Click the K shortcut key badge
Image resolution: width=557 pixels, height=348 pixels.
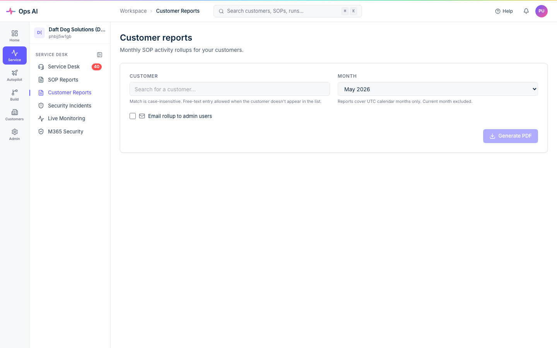coord(354,11)
